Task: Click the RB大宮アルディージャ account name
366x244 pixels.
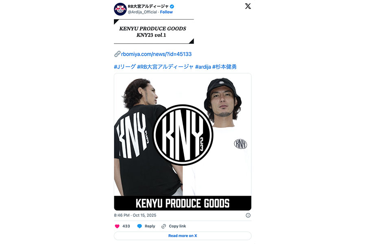Action: [148, 7]
